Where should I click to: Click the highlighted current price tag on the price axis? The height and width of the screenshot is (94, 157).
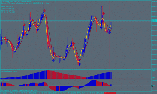(154, 21)
